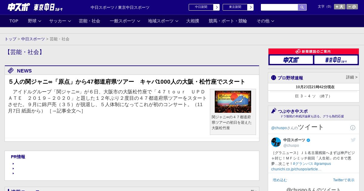Screen dimensions: 364x191
Task: Expand the 地域スポーツ navigation menu
Action: point(163,21)
